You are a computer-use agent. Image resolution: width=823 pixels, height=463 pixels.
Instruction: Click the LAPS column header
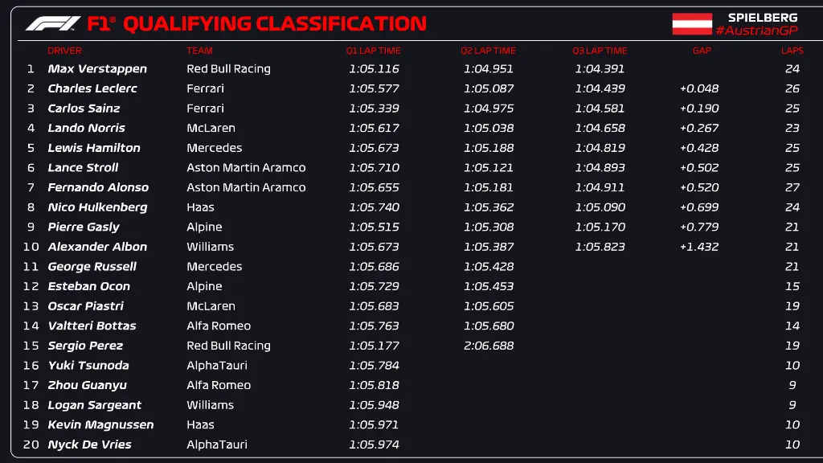point(792,51)
